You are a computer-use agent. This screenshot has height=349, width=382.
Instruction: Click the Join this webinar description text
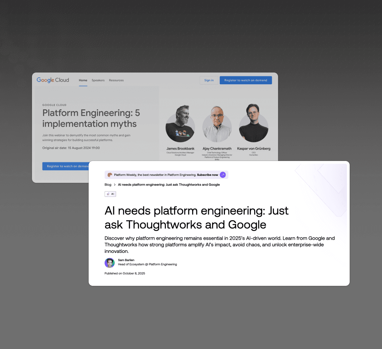point(86,138)
